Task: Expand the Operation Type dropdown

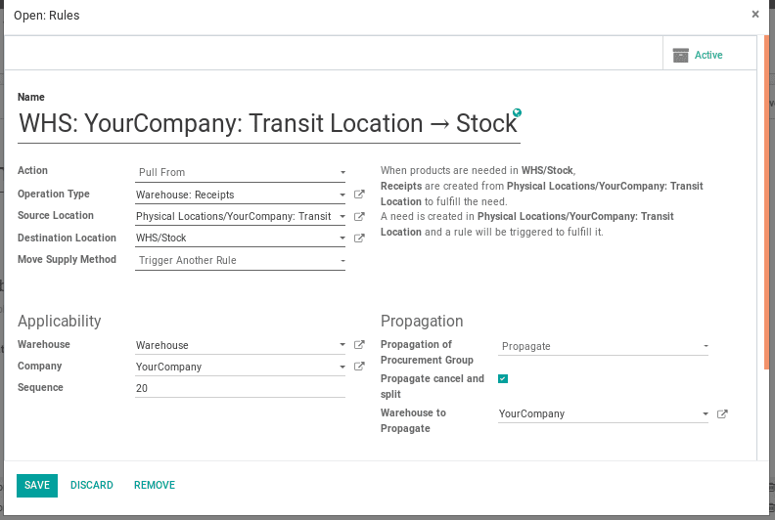Action: point(342,195)
